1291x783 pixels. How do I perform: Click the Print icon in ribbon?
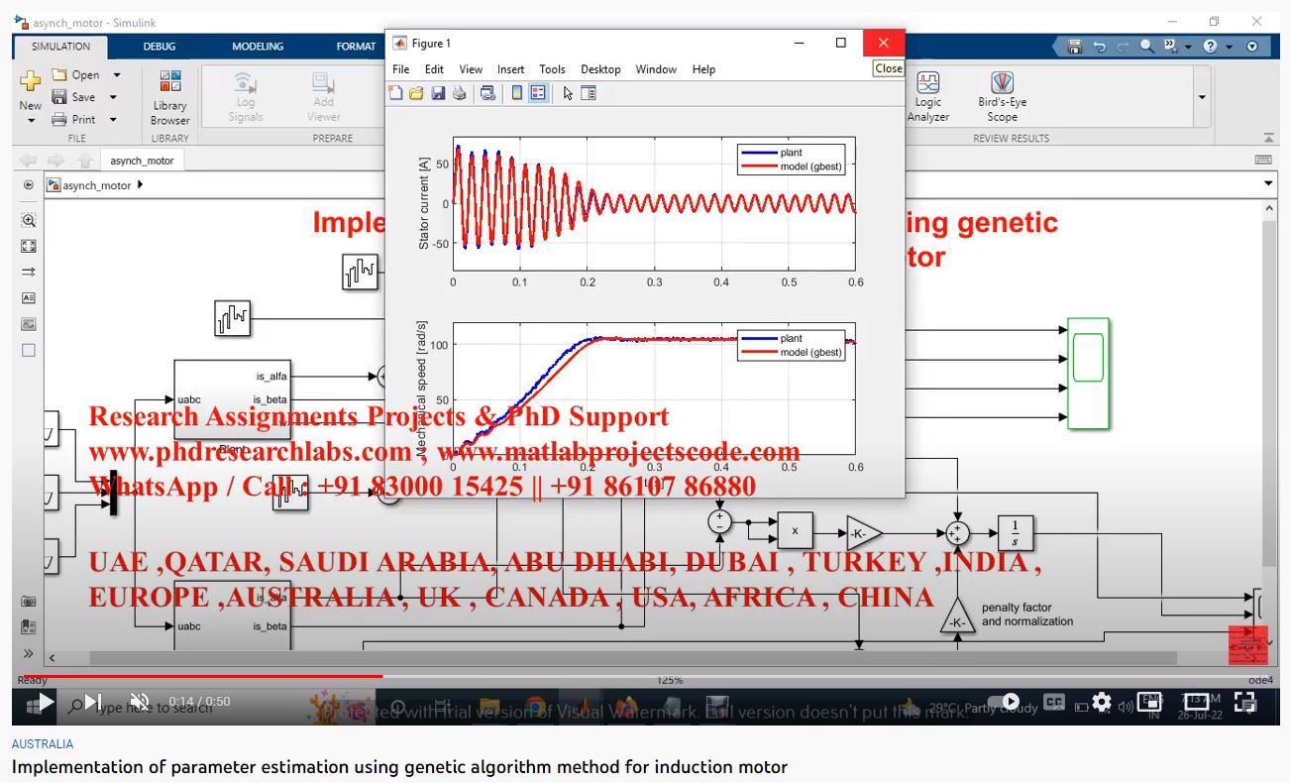coord(59,119)
